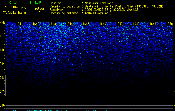Screen dimensions: 175x111
Task: Click the 0.7 frequency axis label
Action: (x=2, y=92)
